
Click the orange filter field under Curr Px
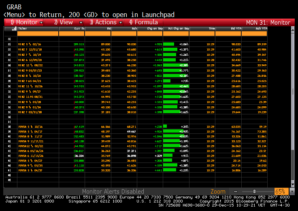click(x=72, y=34)
